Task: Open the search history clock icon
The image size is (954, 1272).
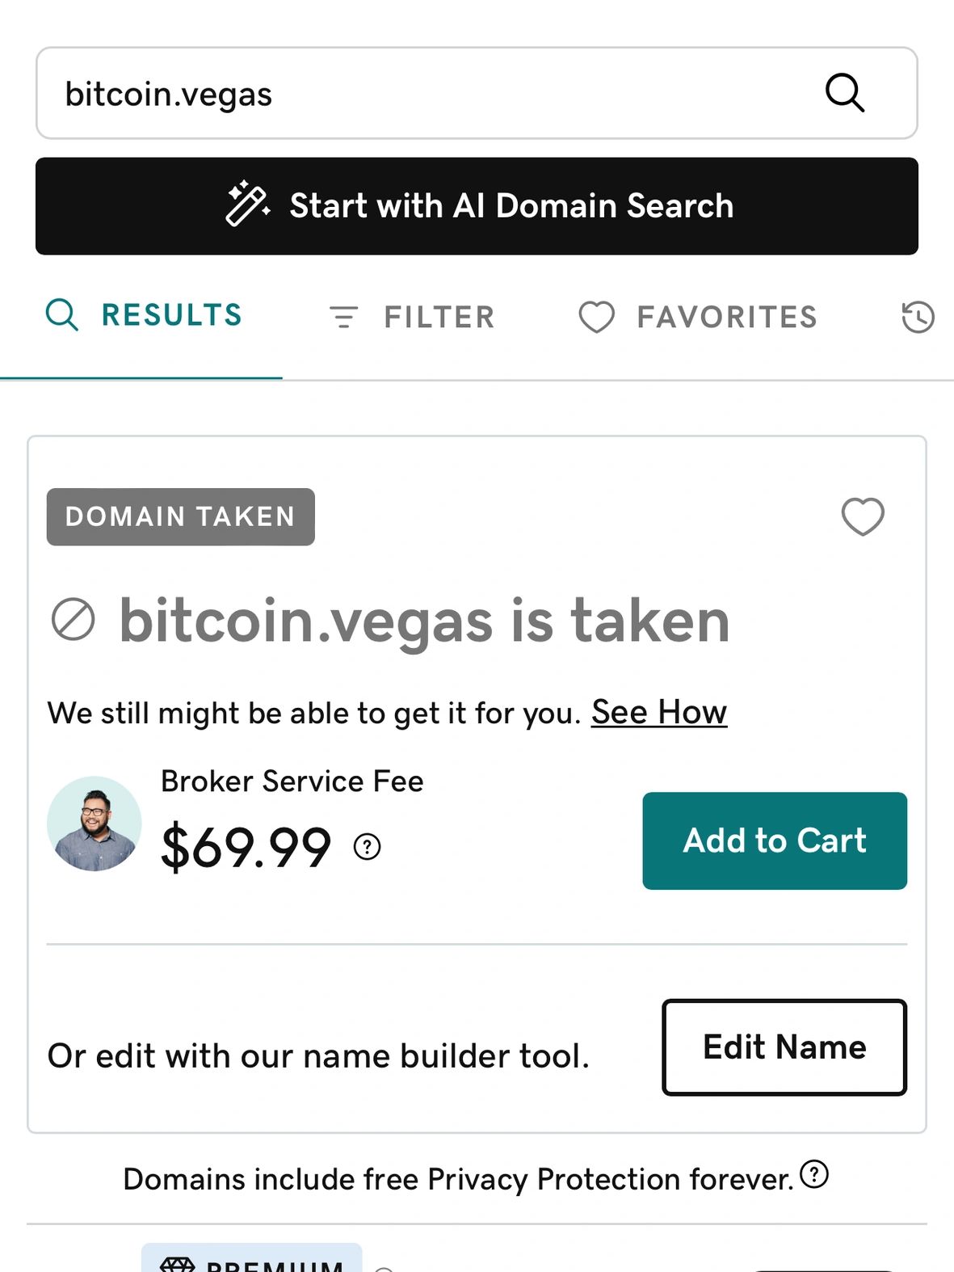Action: click(x=918, y=317)
